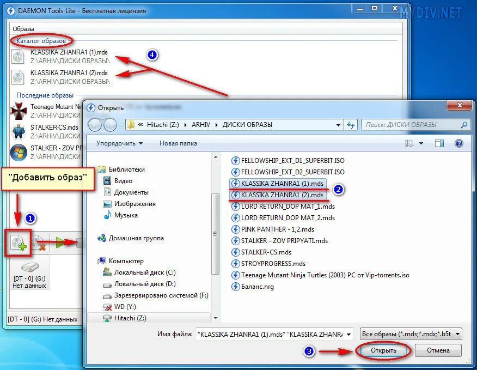Expand the Упорядочить dropdown menu

click(119, 143)
